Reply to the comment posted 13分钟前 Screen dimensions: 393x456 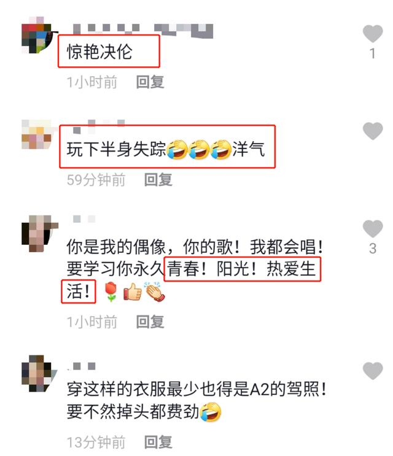tap(158, 442)
